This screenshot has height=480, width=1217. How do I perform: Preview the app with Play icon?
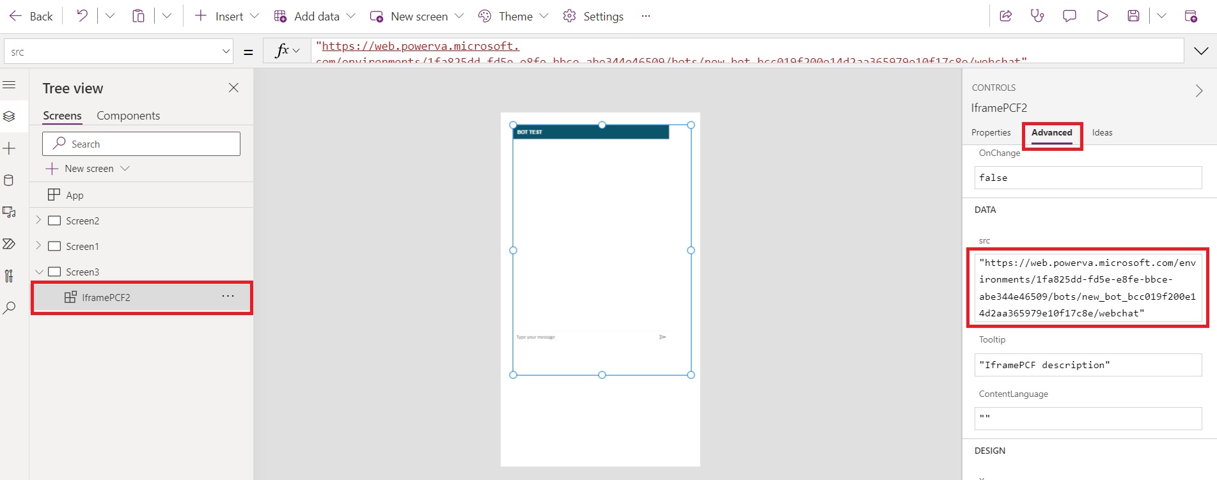point(1102,16)
